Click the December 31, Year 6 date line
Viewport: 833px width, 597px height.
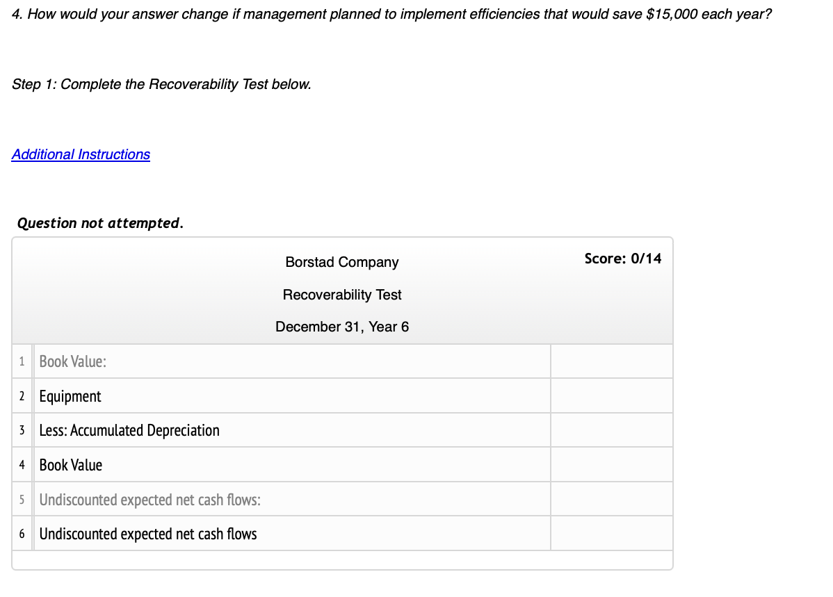click(x=341, y=327)
